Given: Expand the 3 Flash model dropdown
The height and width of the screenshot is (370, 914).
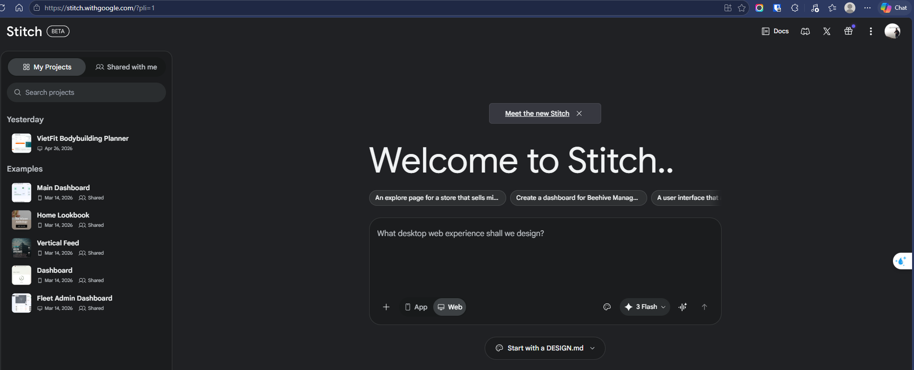Looking at the screenshot, I should click(x=645, y=307).
